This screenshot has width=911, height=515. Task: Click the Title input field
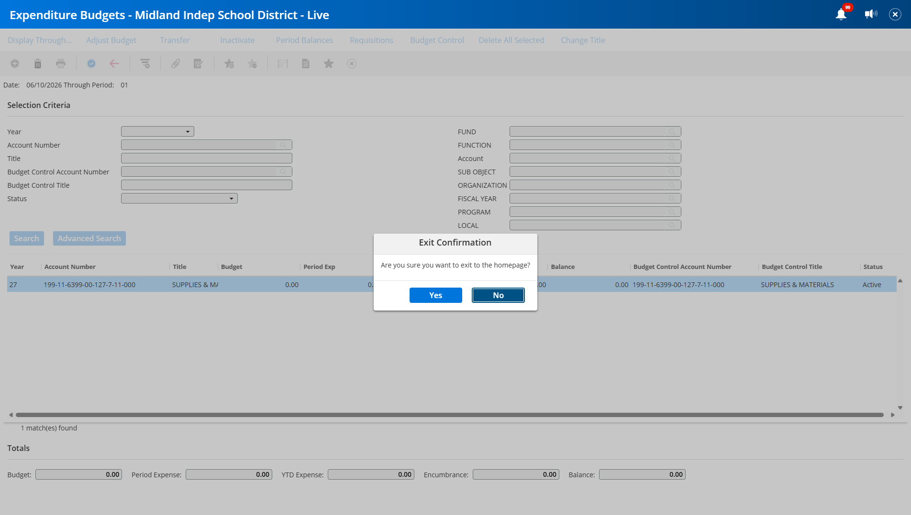(x=207, y=158)
